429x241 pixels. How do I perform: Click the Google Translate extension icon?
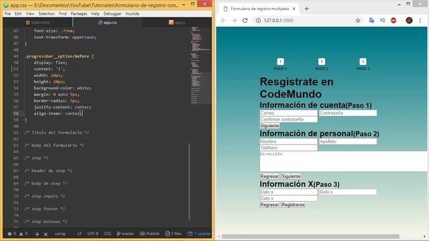[x=371, y=21]
